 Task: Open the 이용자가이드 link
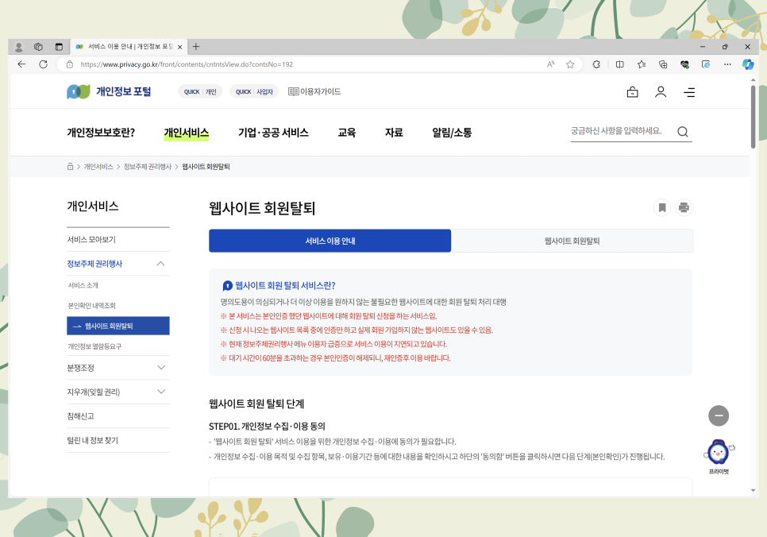point(314,91)
